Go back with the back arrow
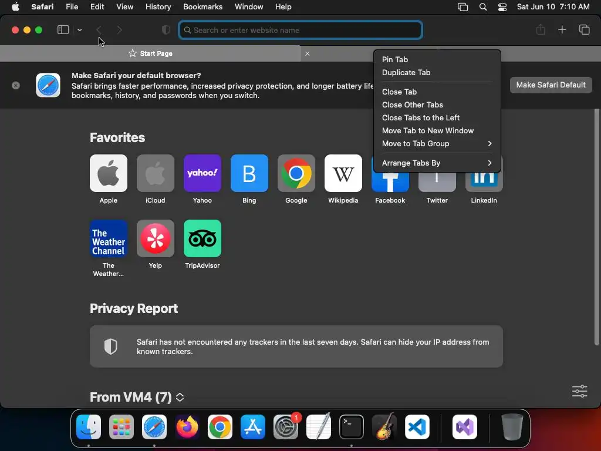Viewport: 601px width, 451px height. click(x=99, y=30)
